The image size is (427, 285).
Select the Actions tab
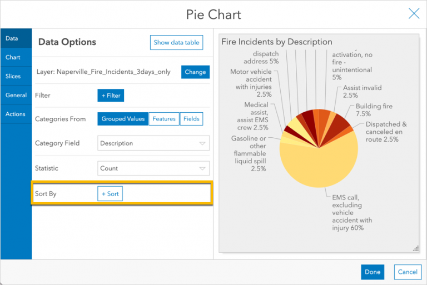16,114
